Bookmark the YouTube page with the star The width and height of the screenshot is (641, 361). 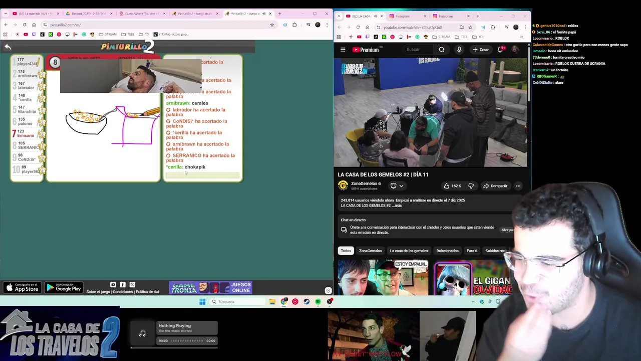pos(470,27)
